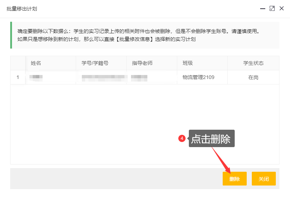This screenshot has width=290, height=200.
Task: Click row number 1 in the table
Action: [18, 77]
